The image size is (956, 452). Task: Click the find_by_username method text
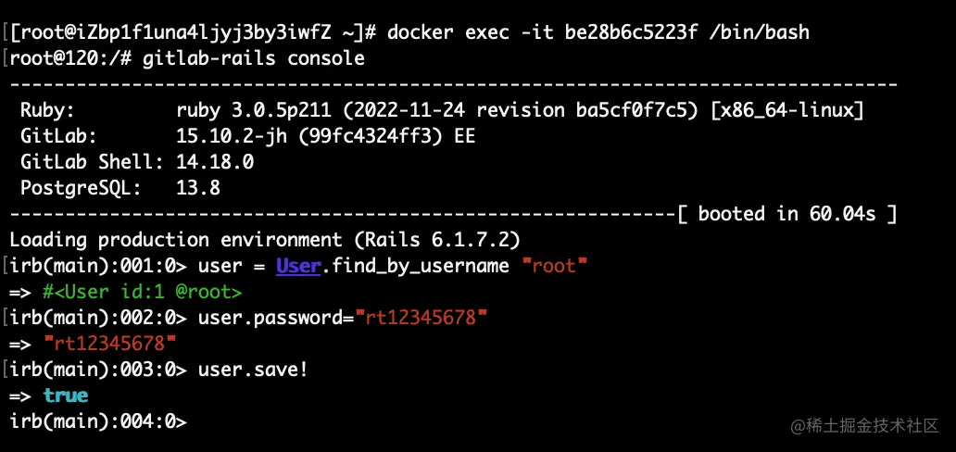[421, 266]
